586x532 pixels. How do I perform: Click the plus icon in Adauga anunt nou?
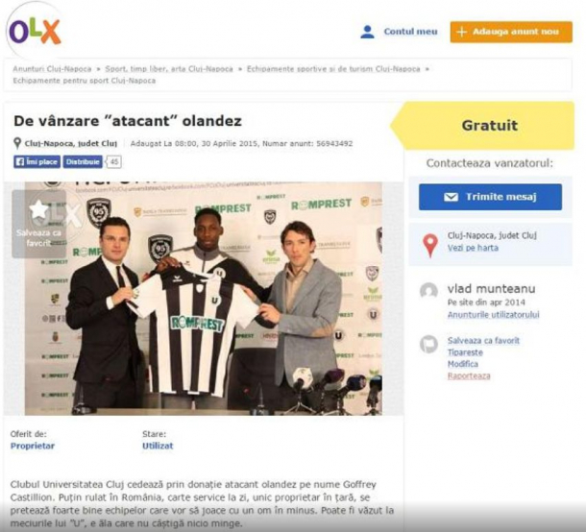coord(462,32)
